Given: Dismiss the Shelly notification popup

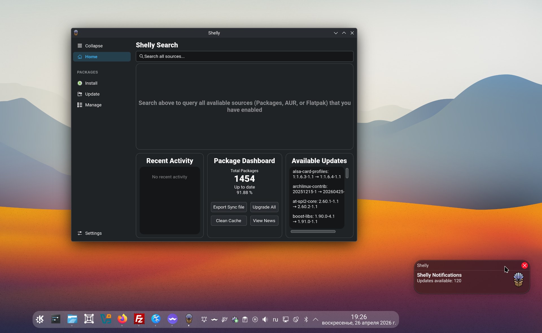Looking at the screenshot, I should [524, 266].
